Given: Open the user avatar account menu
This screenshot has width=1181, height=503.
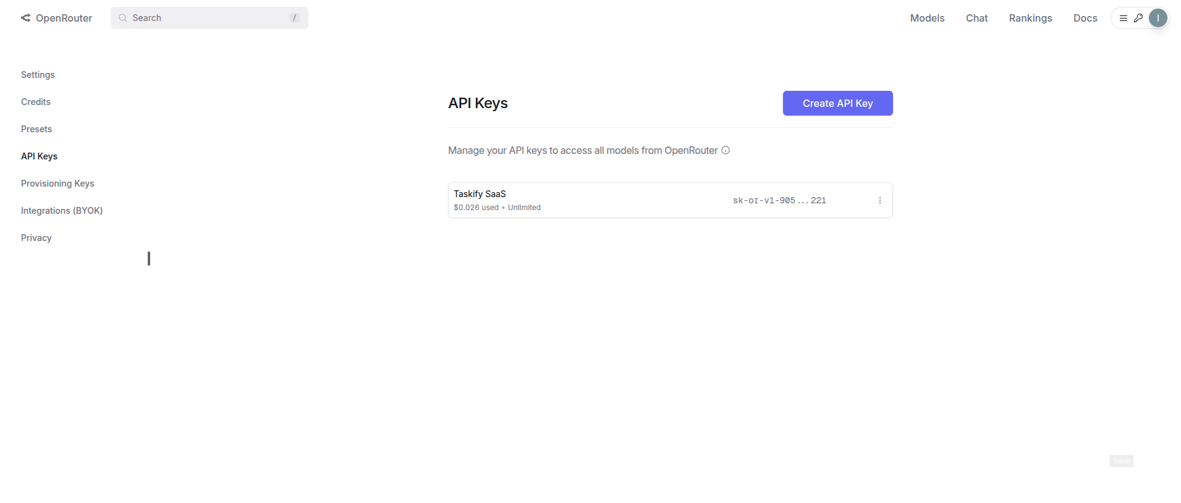Looking at the screenshot, I should [x=1158, y=18].
